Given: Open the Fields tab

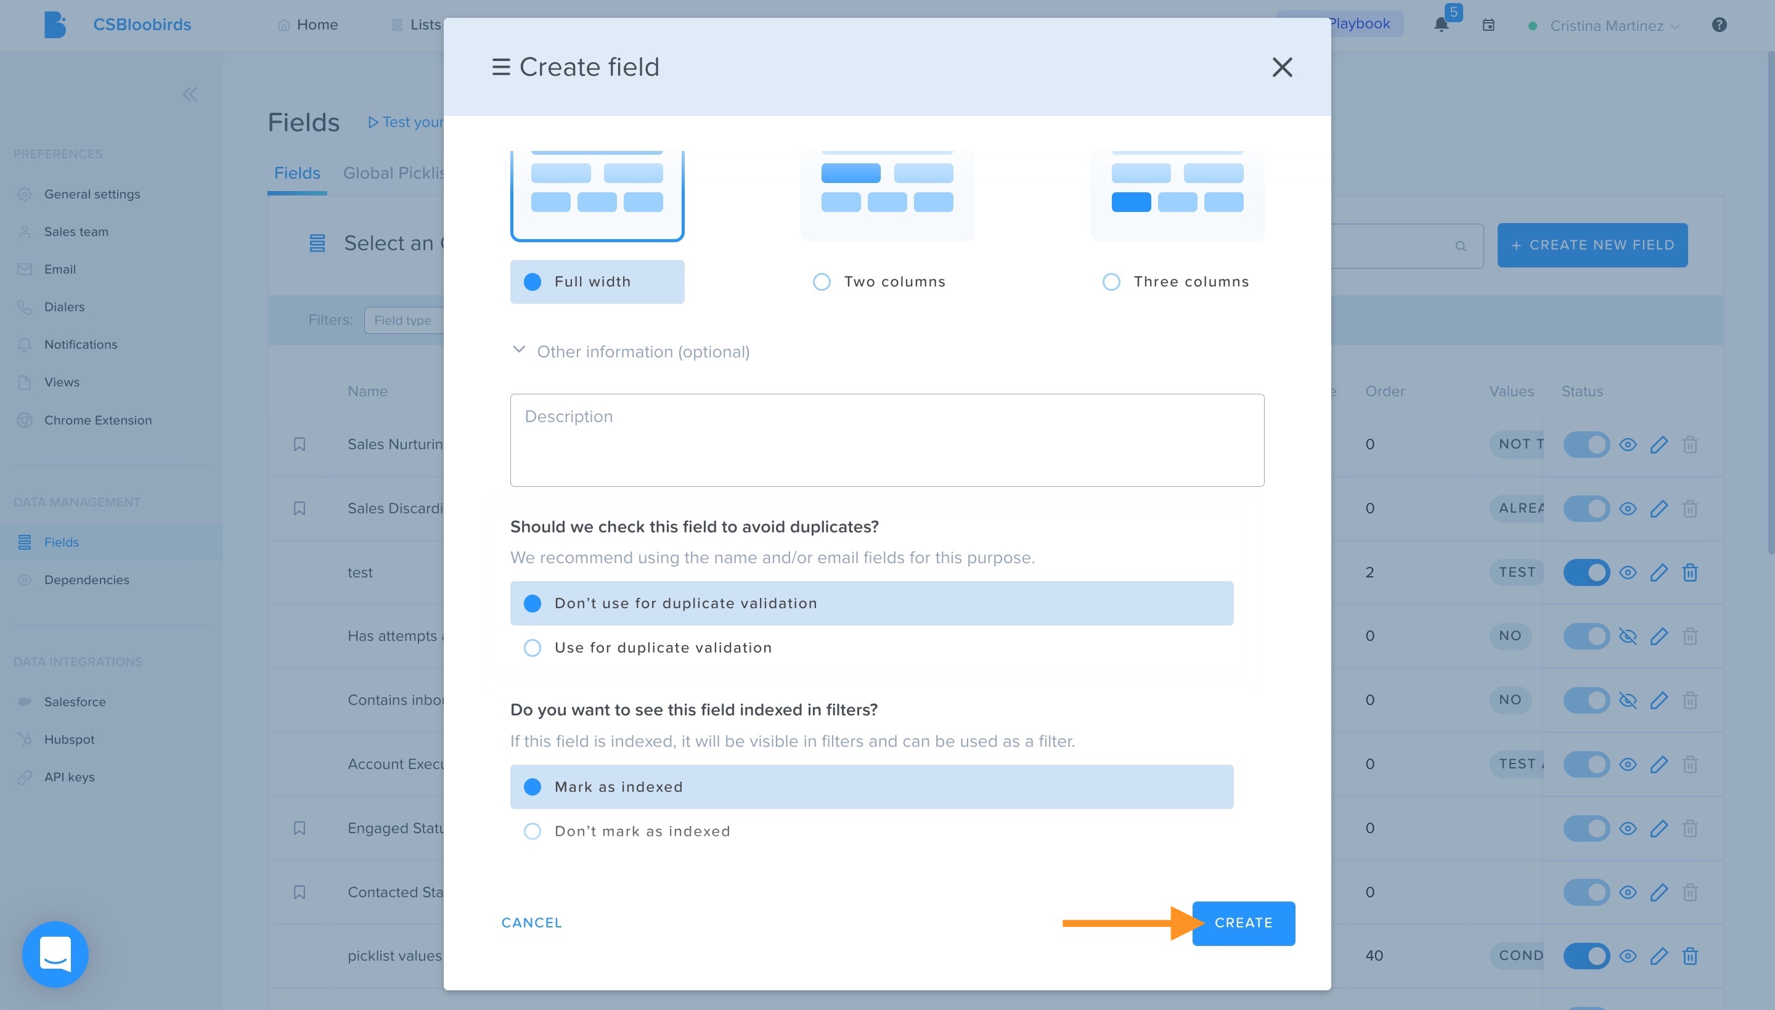Looking at the screenshot, I should click(297, 173).
